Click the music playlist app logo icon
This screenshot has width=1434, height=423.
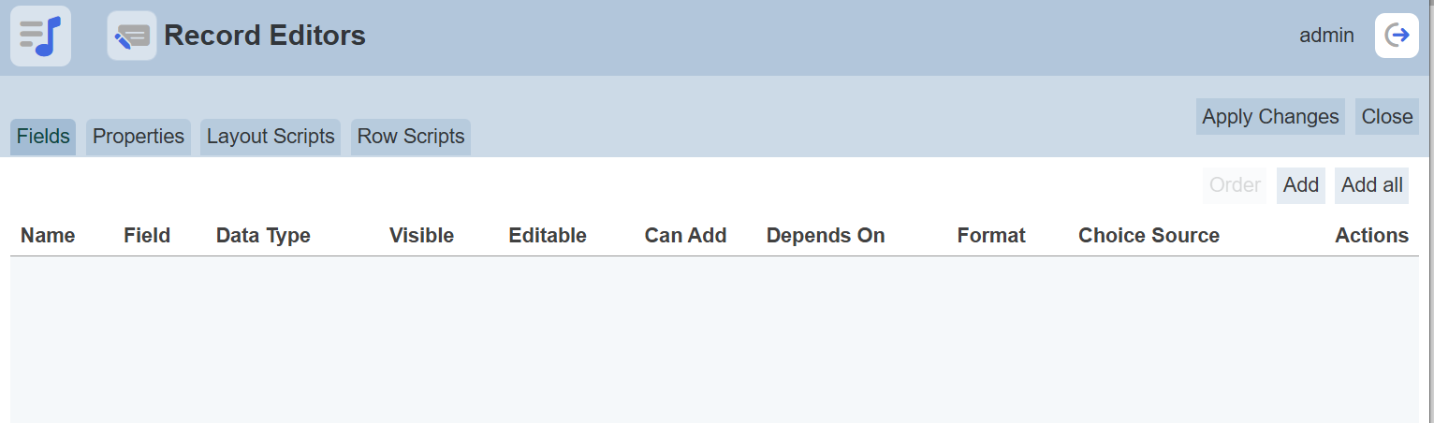coord(40,36)
